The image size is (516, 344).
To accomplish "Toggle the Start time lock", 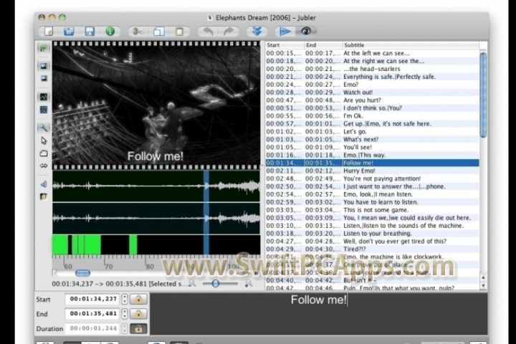I will 138,300.
